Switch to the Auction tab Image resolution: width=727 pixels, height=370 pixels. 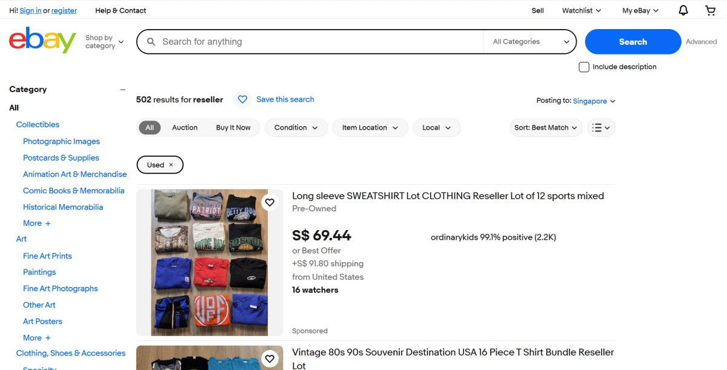[x=185, y=128]
